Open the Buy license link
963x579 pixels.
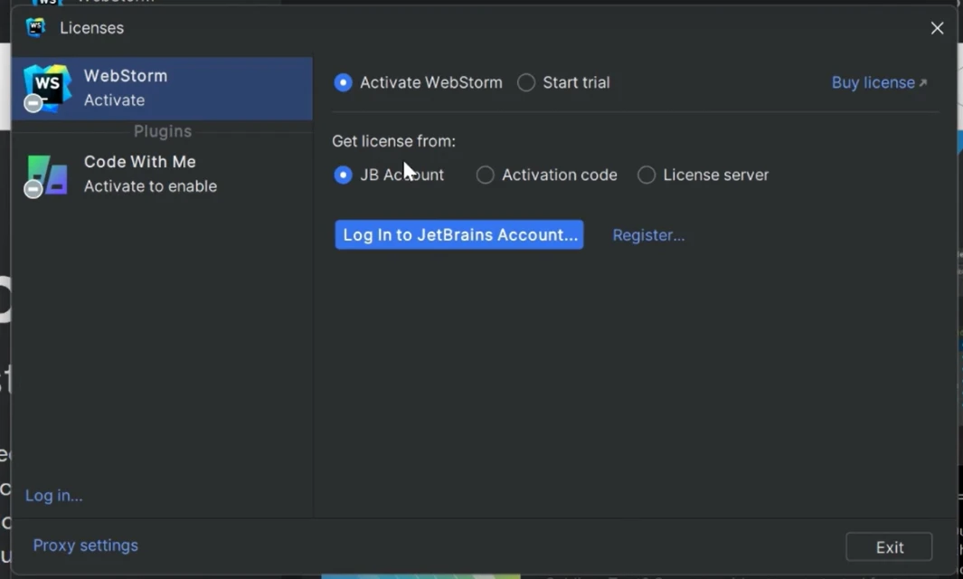(879, 82)
